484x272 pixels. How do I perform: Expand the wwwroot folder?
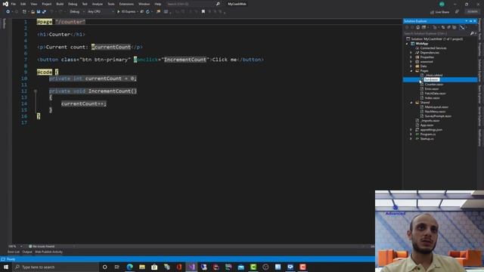coord(411,62)
